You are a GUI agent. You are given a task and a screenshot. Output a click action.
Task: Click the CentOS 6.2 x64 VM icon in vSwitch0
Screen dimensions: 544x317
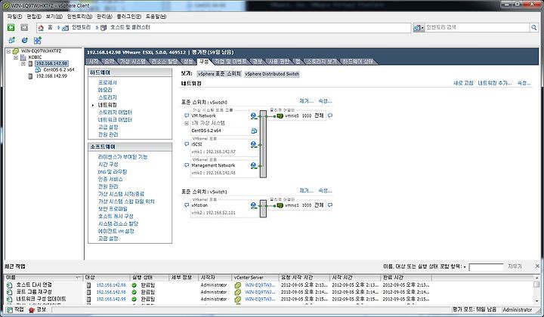click(x=254, y=131)
